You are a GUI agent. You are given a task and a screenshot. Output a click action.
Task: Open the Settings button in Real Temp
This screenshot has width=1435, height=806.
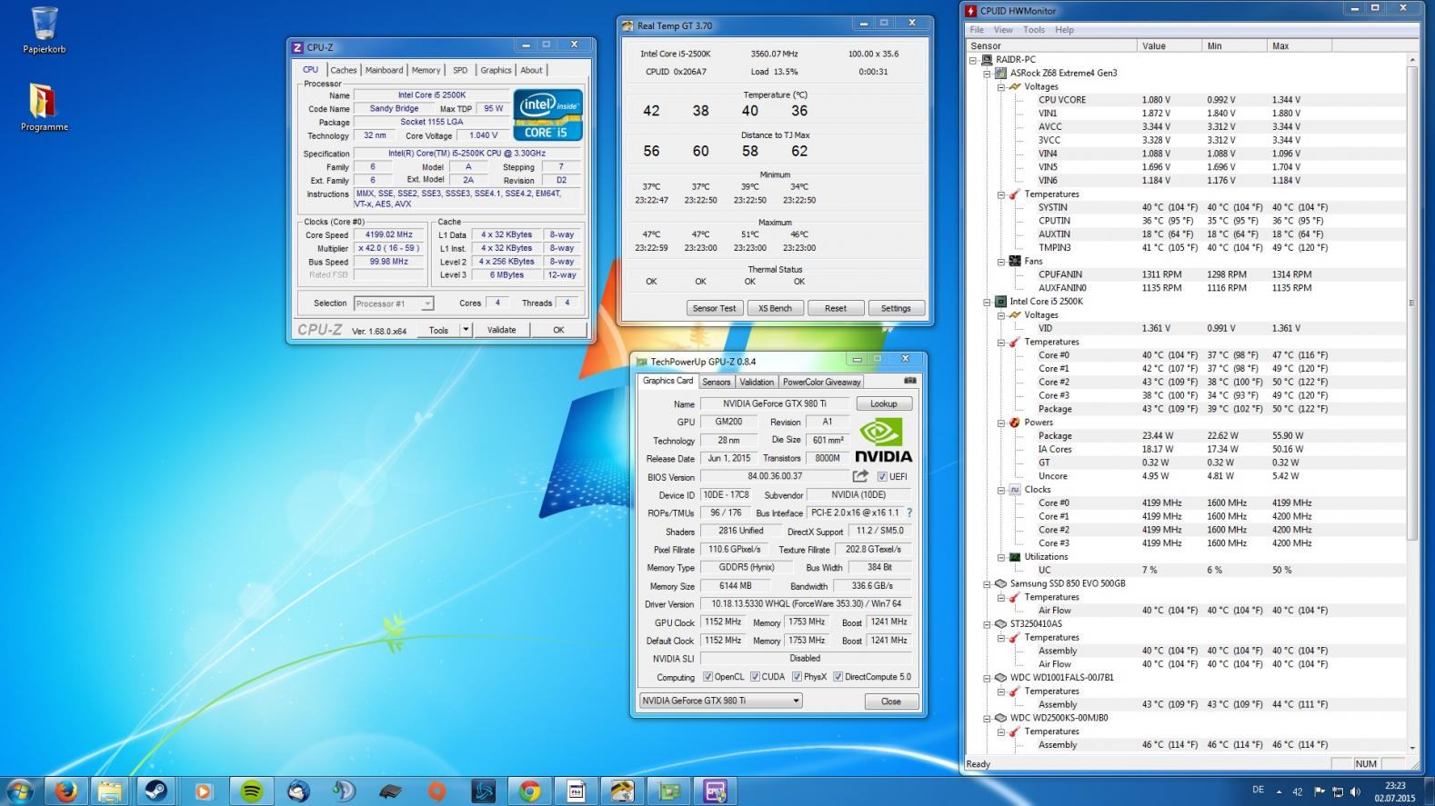click(x=896, y=308)
